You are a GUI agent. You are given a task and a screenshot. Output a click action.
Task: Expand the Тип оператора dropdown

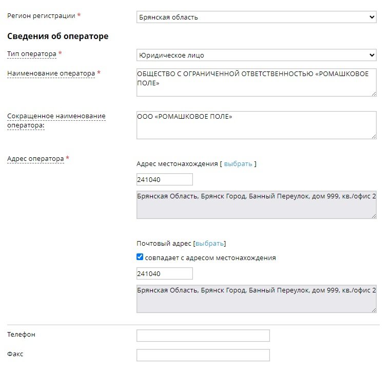[257, 55]
